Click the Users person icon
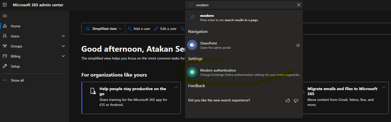391x122 pixels. tap(5, 36)
